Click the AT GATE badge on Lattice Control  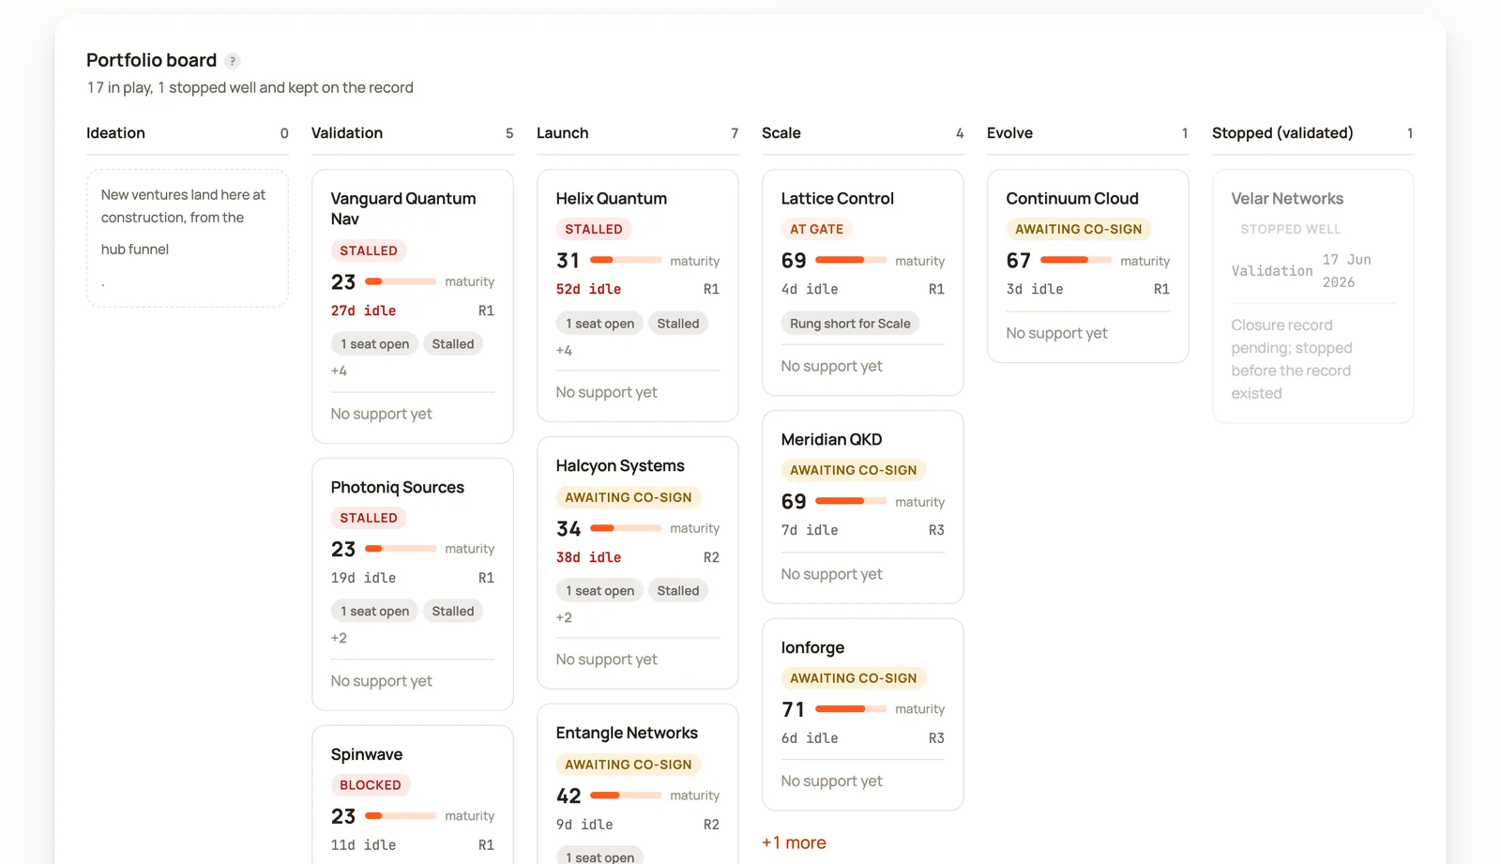(x=816, y=229)
